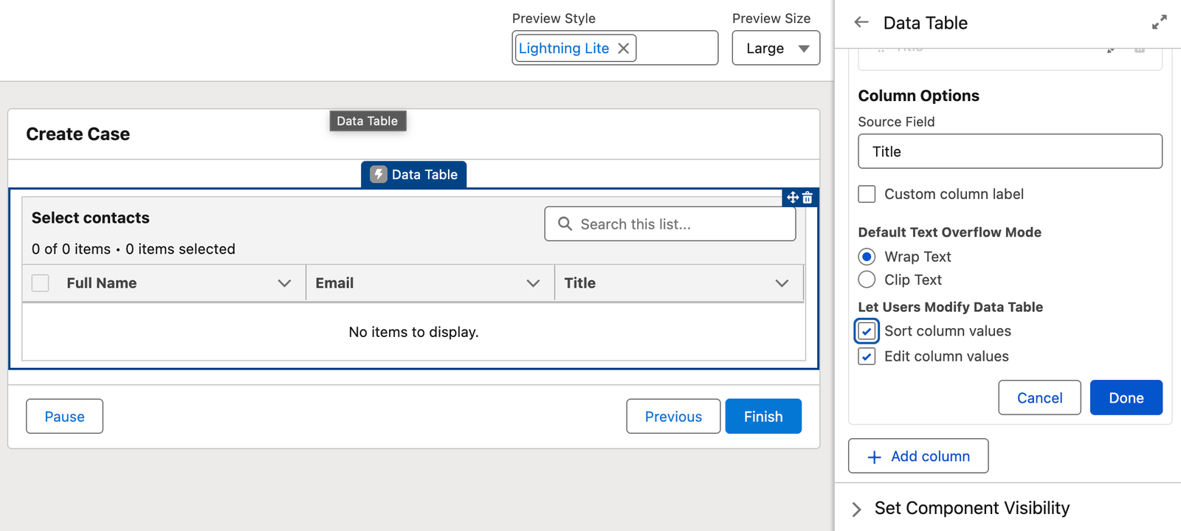Click the search magnifier icon in the list

tap(565, 223)
